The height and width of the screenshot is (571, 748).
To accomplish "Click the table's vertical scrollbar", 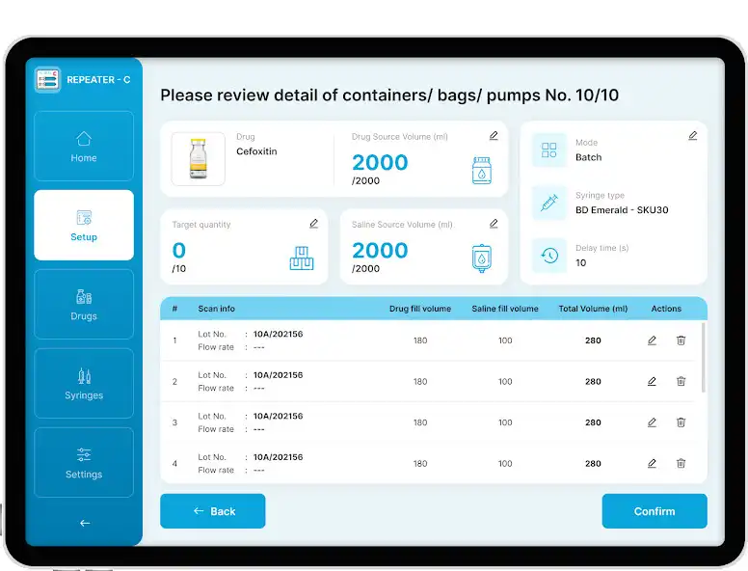I will [703, 357].
